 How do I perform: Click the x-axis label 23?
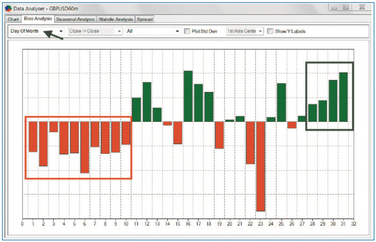point(261,224)
